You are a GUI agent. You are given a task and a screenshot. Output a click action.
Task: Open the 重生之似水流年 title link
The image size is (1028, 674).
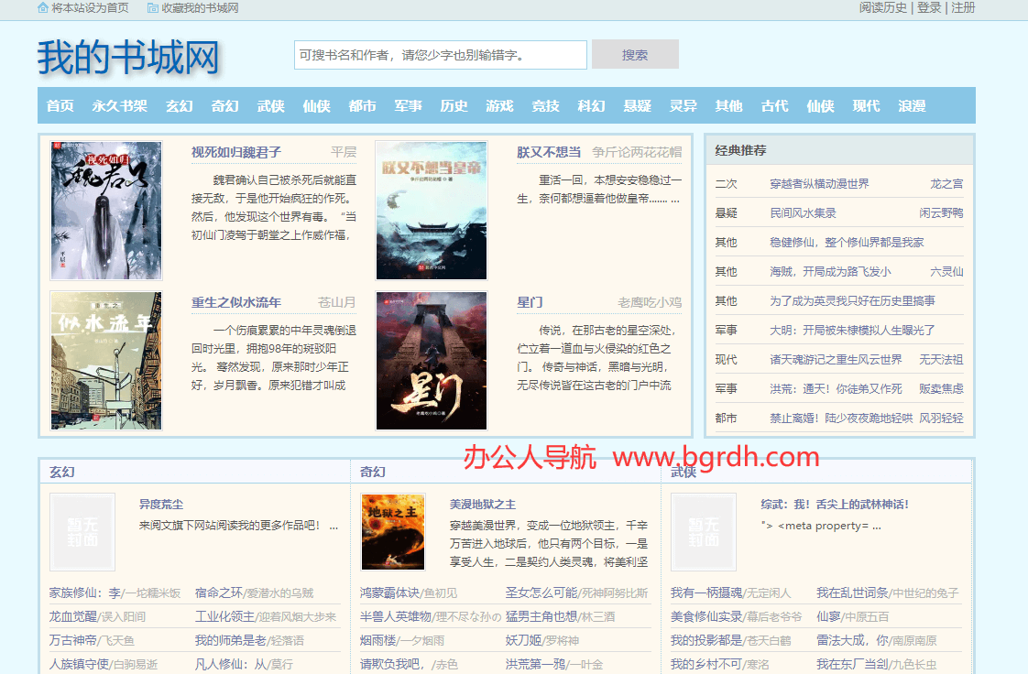click(236, 302)
